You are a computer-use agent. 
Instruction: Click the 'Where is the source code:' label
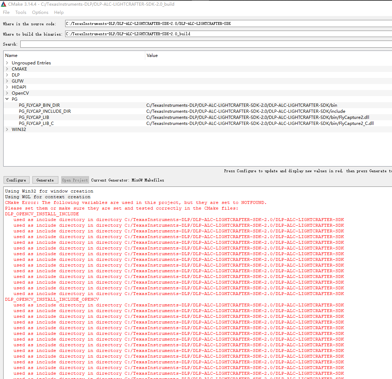(x=30, y=24)
